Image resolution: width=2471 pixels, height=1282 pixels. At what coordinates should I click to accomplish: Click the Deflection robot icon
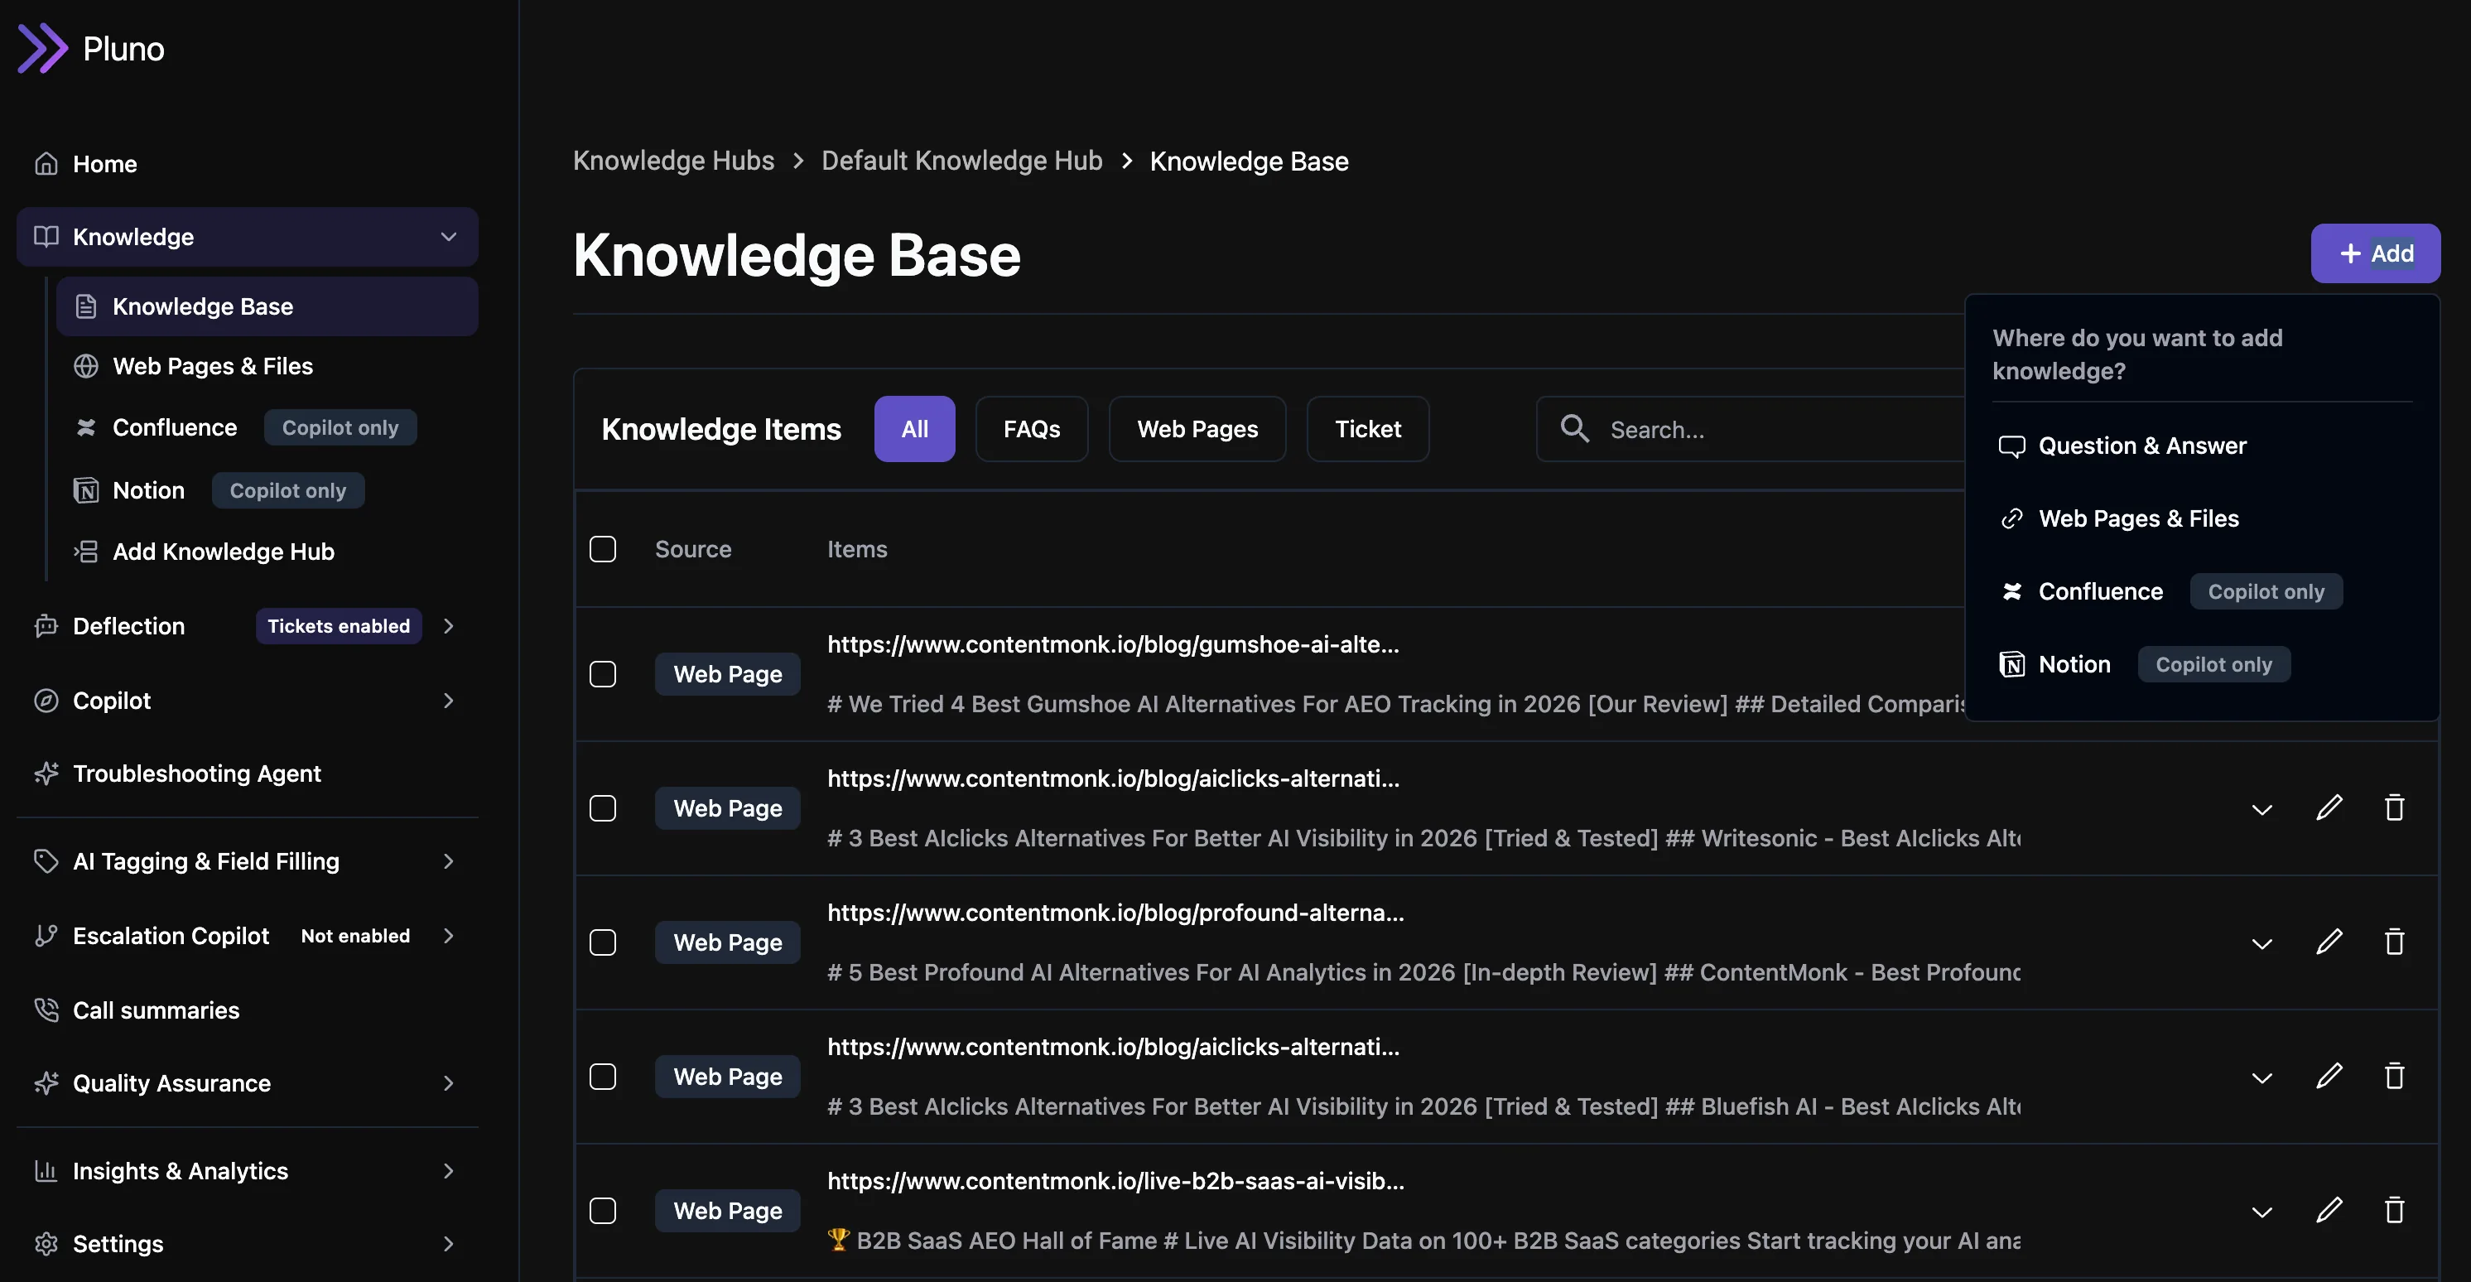coord(46,625)
